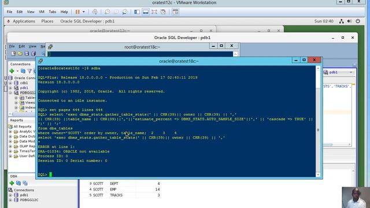Viewport: 370px width, 208px height.
Task: Click green plus icon in DBA panel
Action: tap(12, 183)
